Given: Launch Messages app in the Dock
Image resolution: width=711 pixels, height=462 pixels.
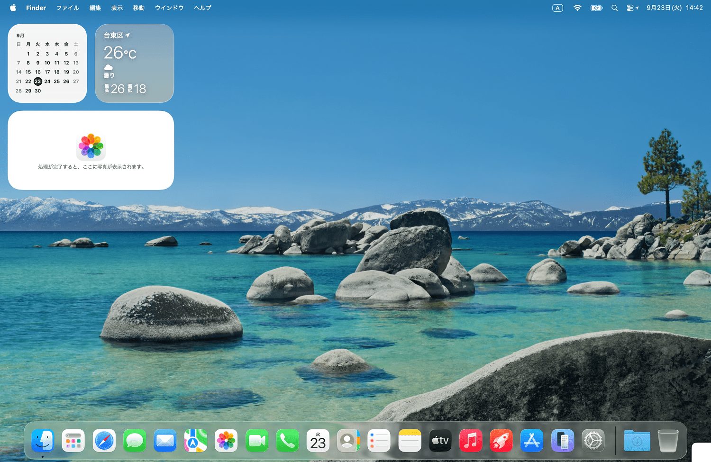Looking at the screenshot, I should tap(135, 441).
